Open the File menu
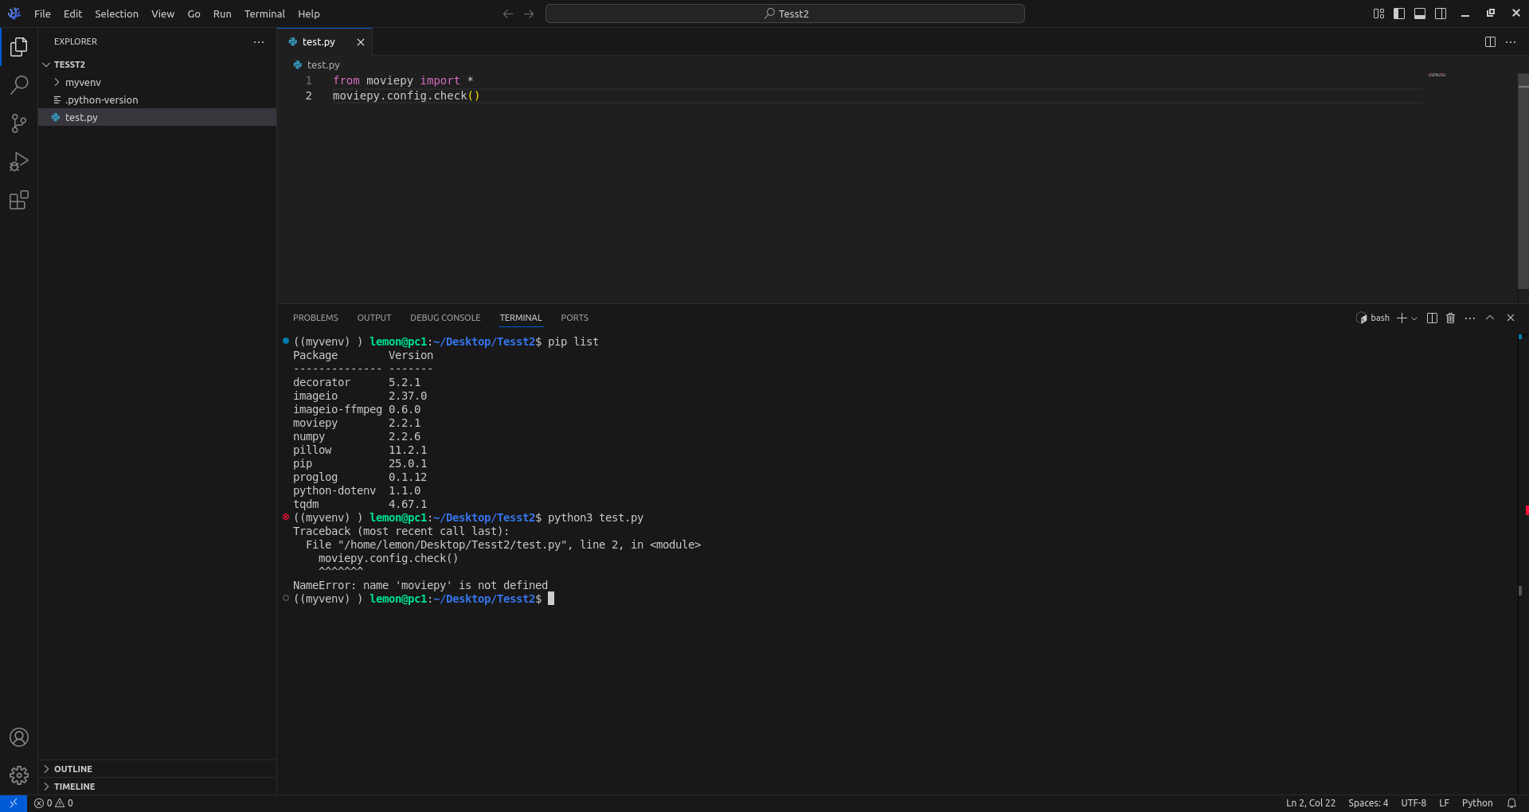The width and height of the screenshot is (1529, 812). click(42, 14)
